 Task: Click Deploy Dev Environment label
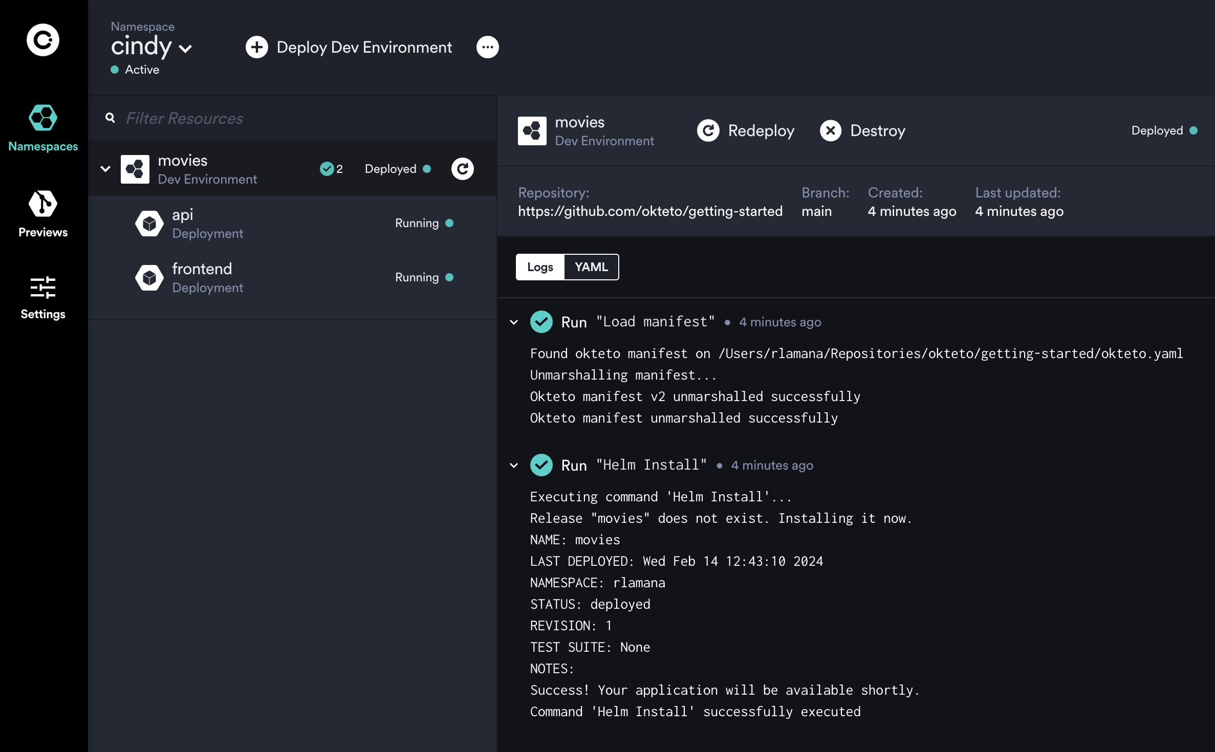[364, 47]
